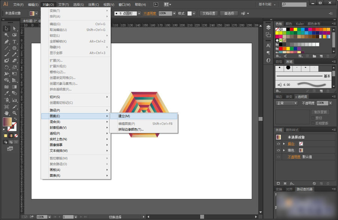
Task: Select the 基本 brush row
Action: coord(303,76)
